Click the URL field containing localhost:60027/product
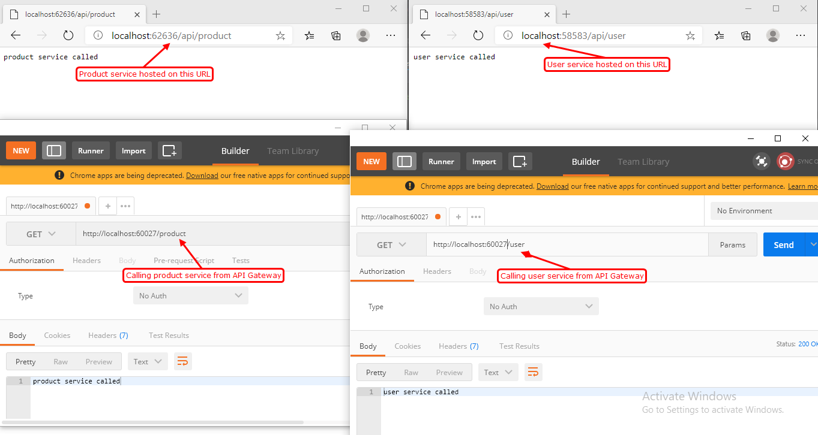Image resolution: width=818 pixels, height=435 pixels. 210,234
